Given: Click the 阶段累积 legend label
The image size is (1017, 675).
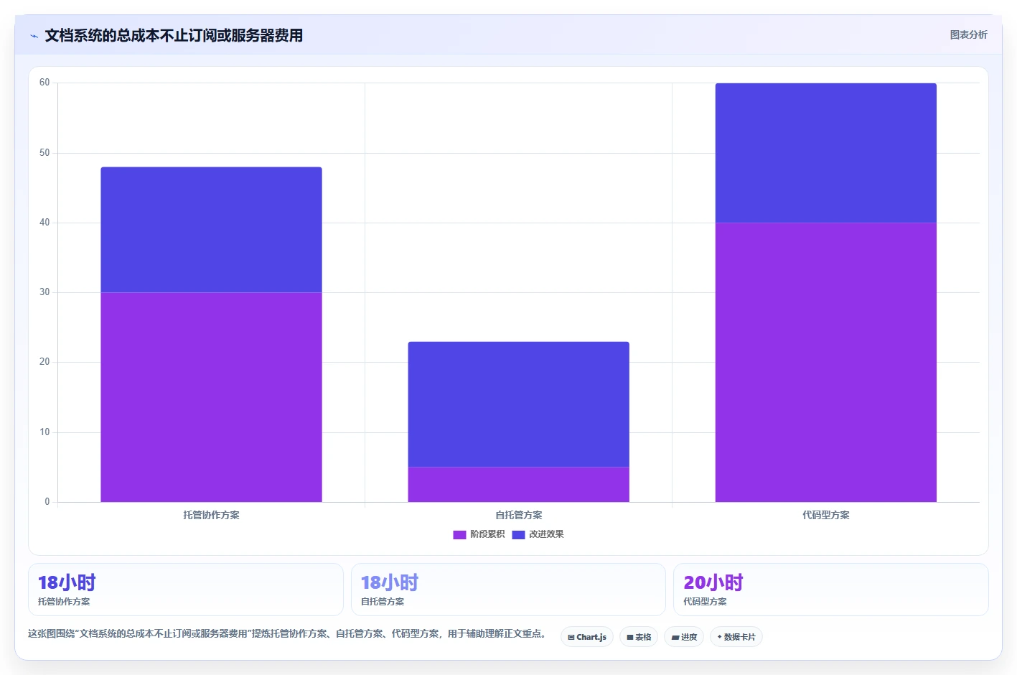Looking at the screenshot, I should pos(487,534).
